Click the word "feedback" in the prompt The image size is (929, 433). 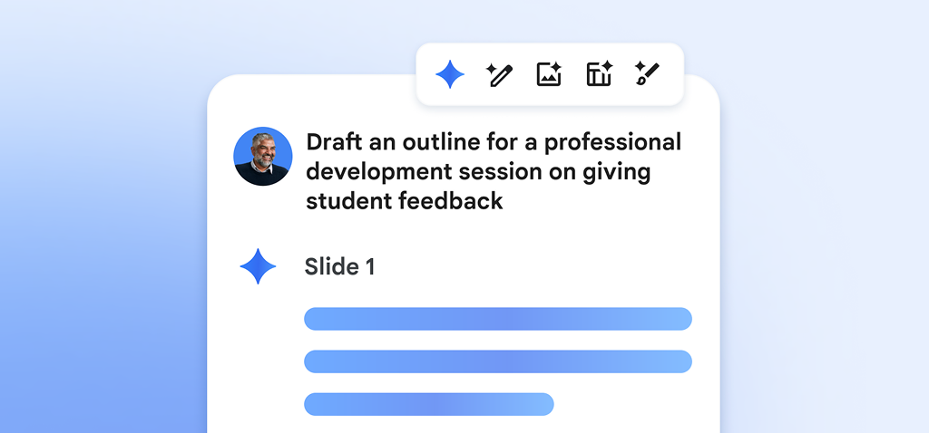pyautogui.click(x=451, y=201)
